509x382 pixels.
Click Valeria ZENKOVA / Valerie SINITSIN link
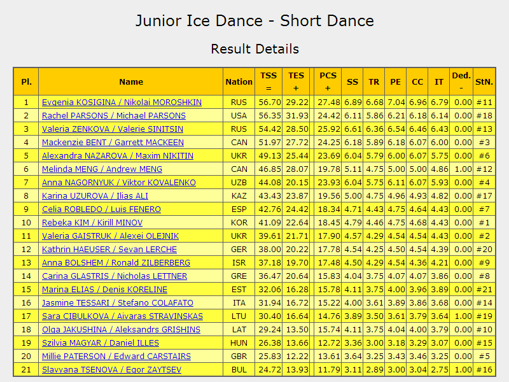coord(113,129)
